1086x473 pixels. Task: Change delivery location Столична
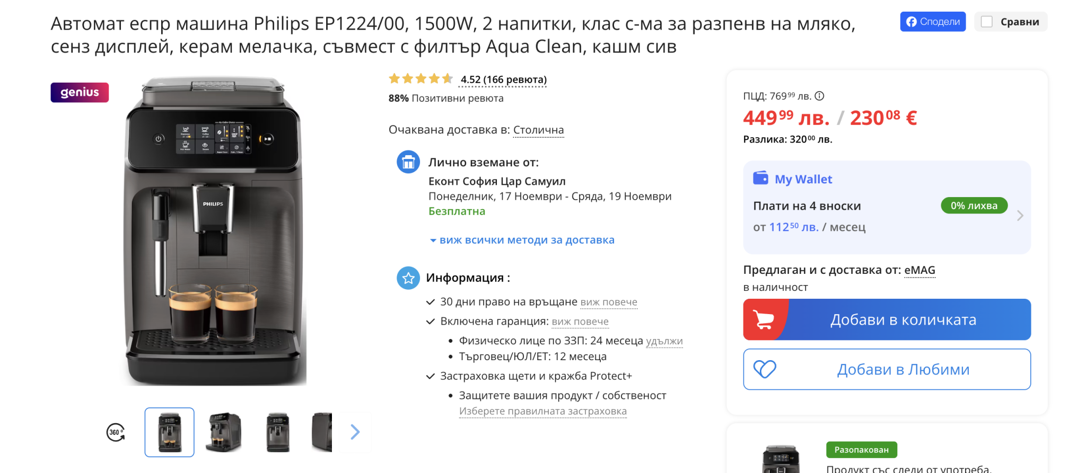(x=538, y=130)
